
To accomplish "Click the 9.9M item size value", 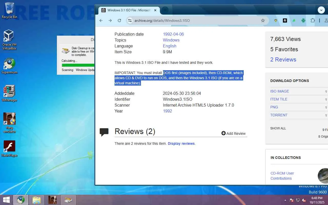I will [167, 52].
